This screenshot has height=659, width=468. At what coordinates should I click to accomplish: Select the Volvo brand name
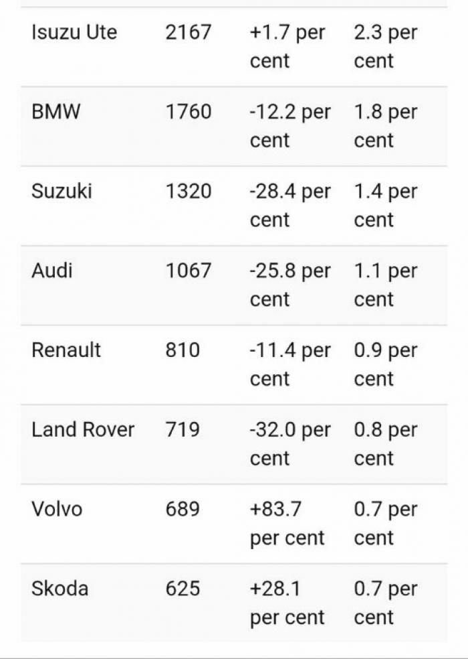57,509
